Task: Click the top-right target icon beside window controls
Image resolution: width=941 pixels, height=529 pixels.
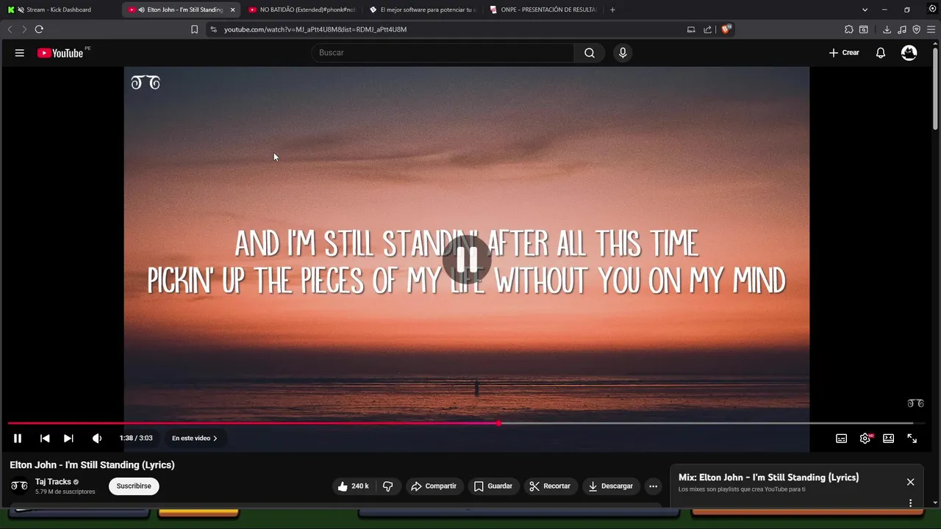Action: coord(932,9)
